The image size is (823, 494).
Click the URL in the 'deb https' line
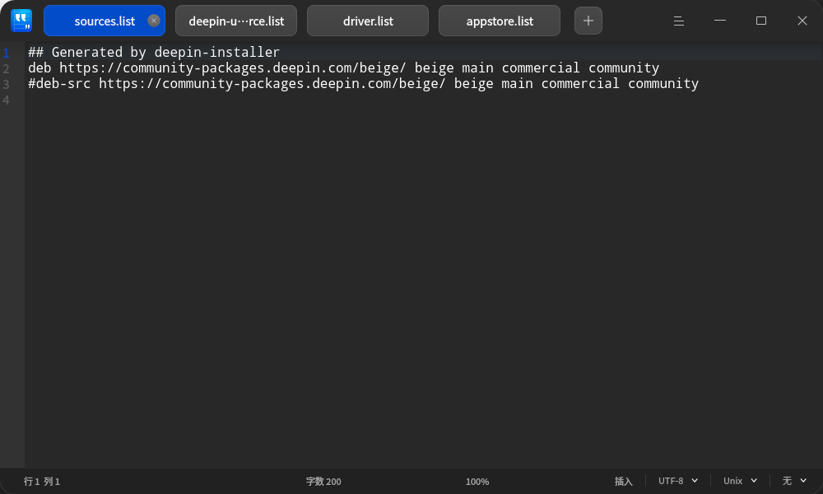coord(233,68)
